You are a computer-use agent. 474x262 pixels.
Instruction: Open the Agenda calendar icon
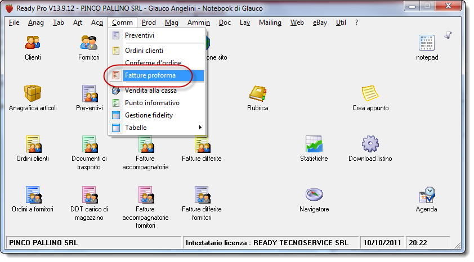tap(427, 195)
